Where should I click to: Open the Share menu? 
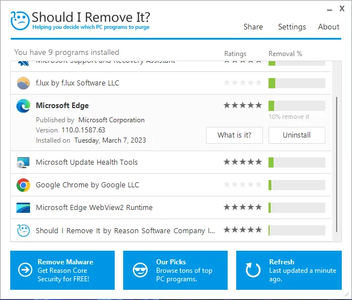point(253,27)
